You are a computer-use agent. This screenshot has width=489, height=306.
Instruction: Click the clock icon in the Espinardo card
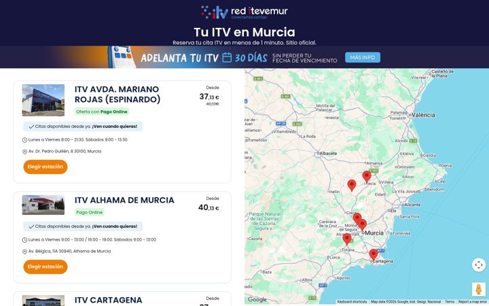[24, 140]
